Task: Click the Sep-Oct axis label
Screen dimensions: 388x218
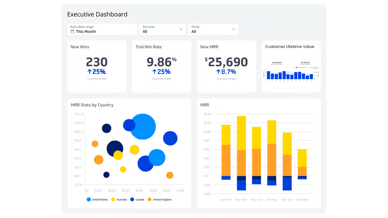Action: point(287,200)
